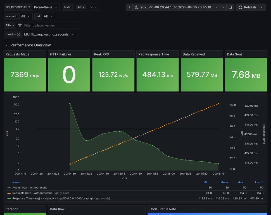The height and width of the screenshot is (215, 271).
Task: Expand the testid variable chevron
Action: (95, 7)
